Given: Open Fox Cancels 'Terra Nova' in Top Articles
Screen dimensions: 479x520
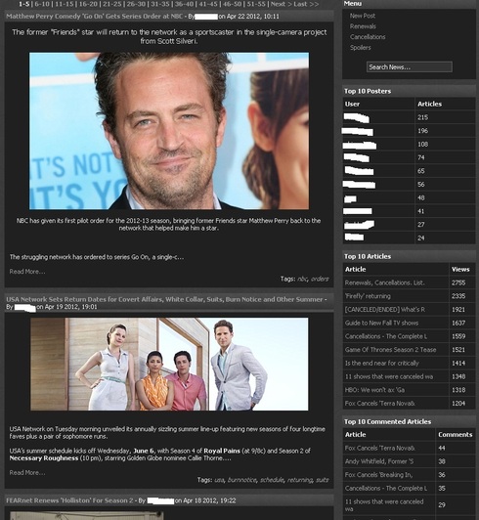Looking at the screenshot, I should [380, 404].
